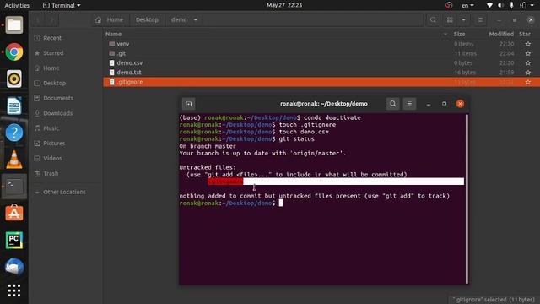540x304 pixels.
Task: Click microphone icon in top bar
Action: (x=511, y=5)
